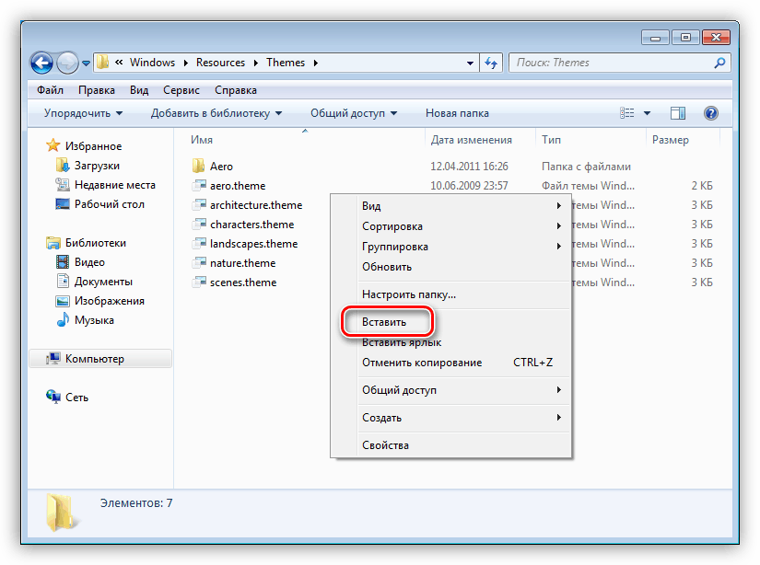
Task: Open Создать submenu in context menu
Action: [450, 418]
